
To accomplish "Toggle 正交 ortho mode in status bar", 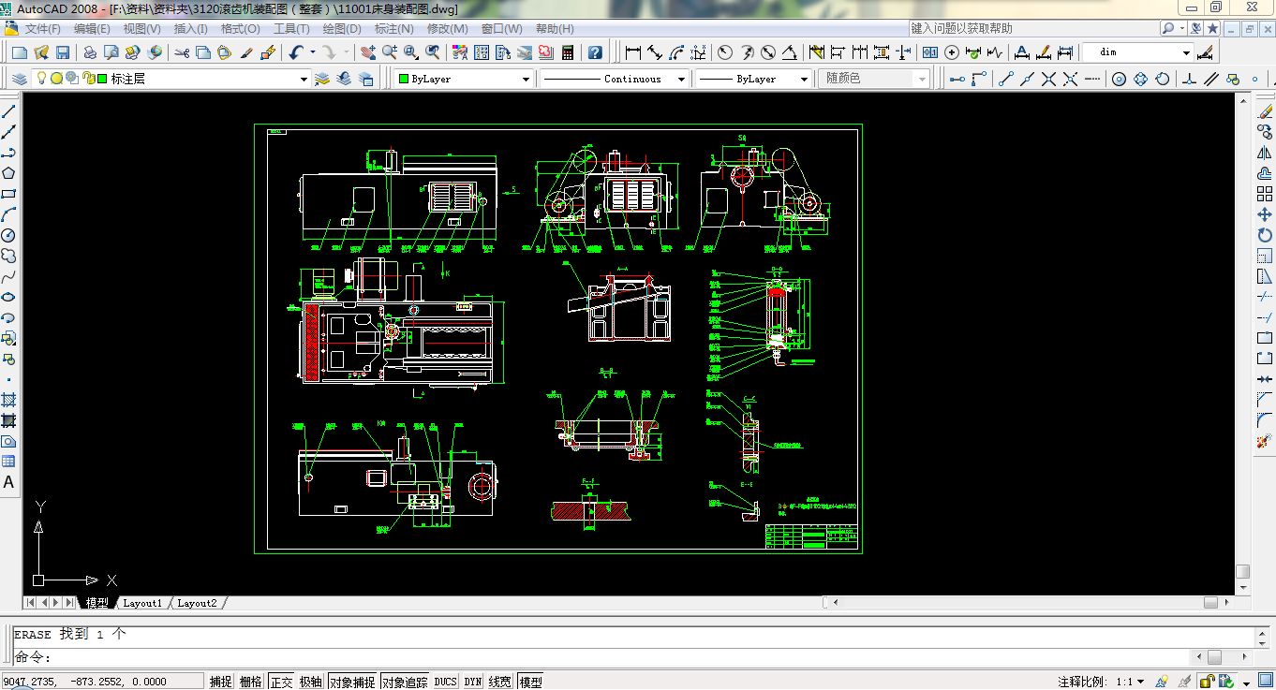I will pos(281,682).
